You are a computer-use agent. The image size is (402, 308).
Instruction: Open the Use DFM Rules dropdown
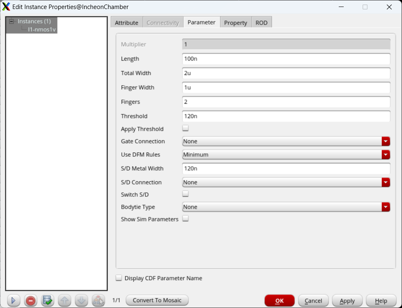286,155
